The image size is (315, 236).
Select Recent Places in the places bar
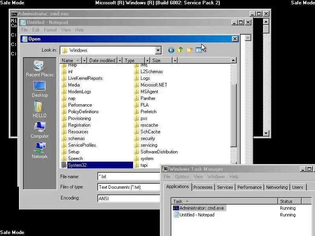click(x=40, y=68)
